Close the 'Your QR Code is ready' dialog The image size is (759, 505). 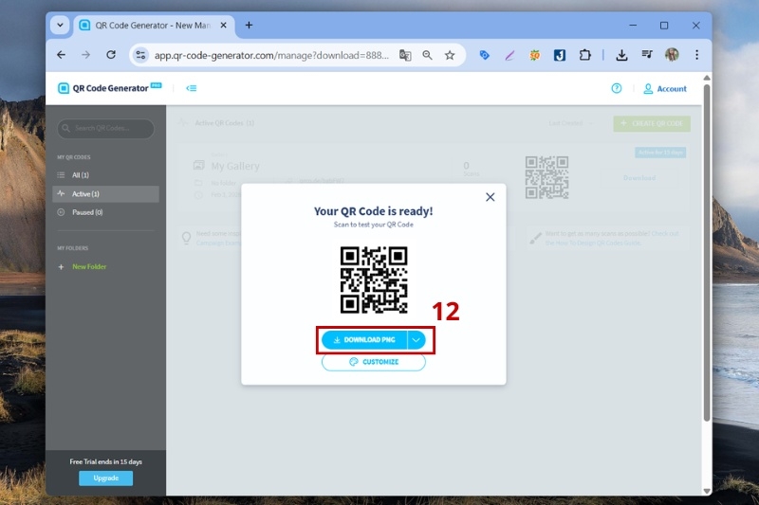tap(490, 197)
